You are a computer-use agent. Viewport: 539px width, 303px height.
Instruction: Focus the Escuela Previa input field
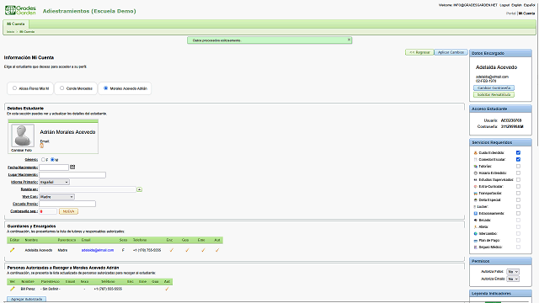tap(67, 204)
